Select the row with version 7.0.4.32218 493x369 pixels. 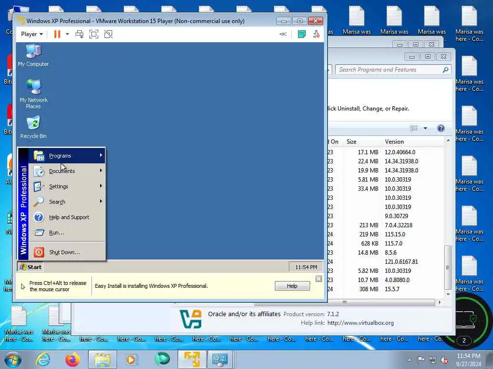[x=386, y=225]
